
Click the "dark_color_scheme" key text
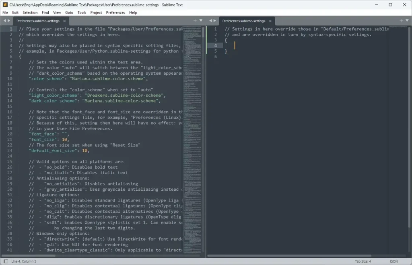pyautogui.click(x=53, y=101)
